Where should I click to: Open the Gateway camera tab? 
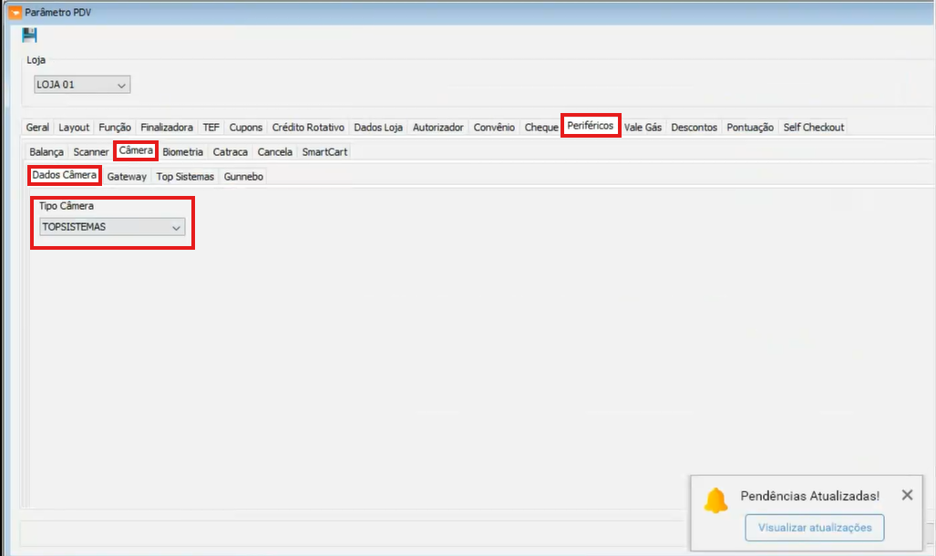point(126,177)
